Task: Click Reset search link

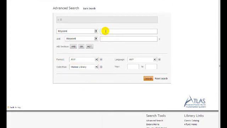Action: coord(161,79)
